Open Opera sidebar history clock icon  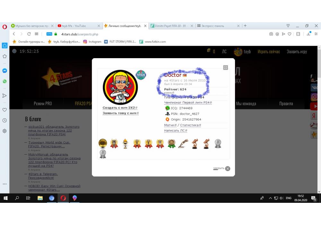[4, 121]
